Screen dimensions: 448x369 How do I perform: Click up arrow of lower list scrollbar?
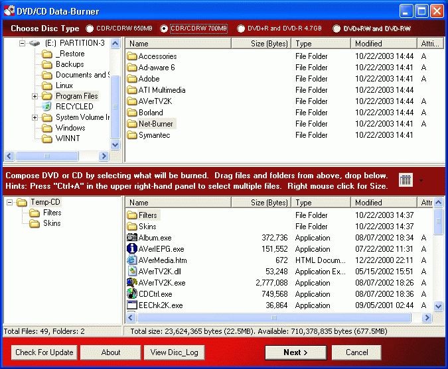pos(438,203)
